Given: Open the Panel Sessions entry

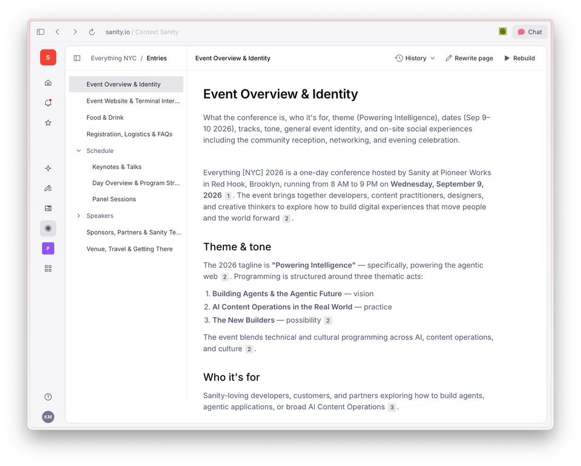Looking at the screenshot, I should tap(126, 199).
